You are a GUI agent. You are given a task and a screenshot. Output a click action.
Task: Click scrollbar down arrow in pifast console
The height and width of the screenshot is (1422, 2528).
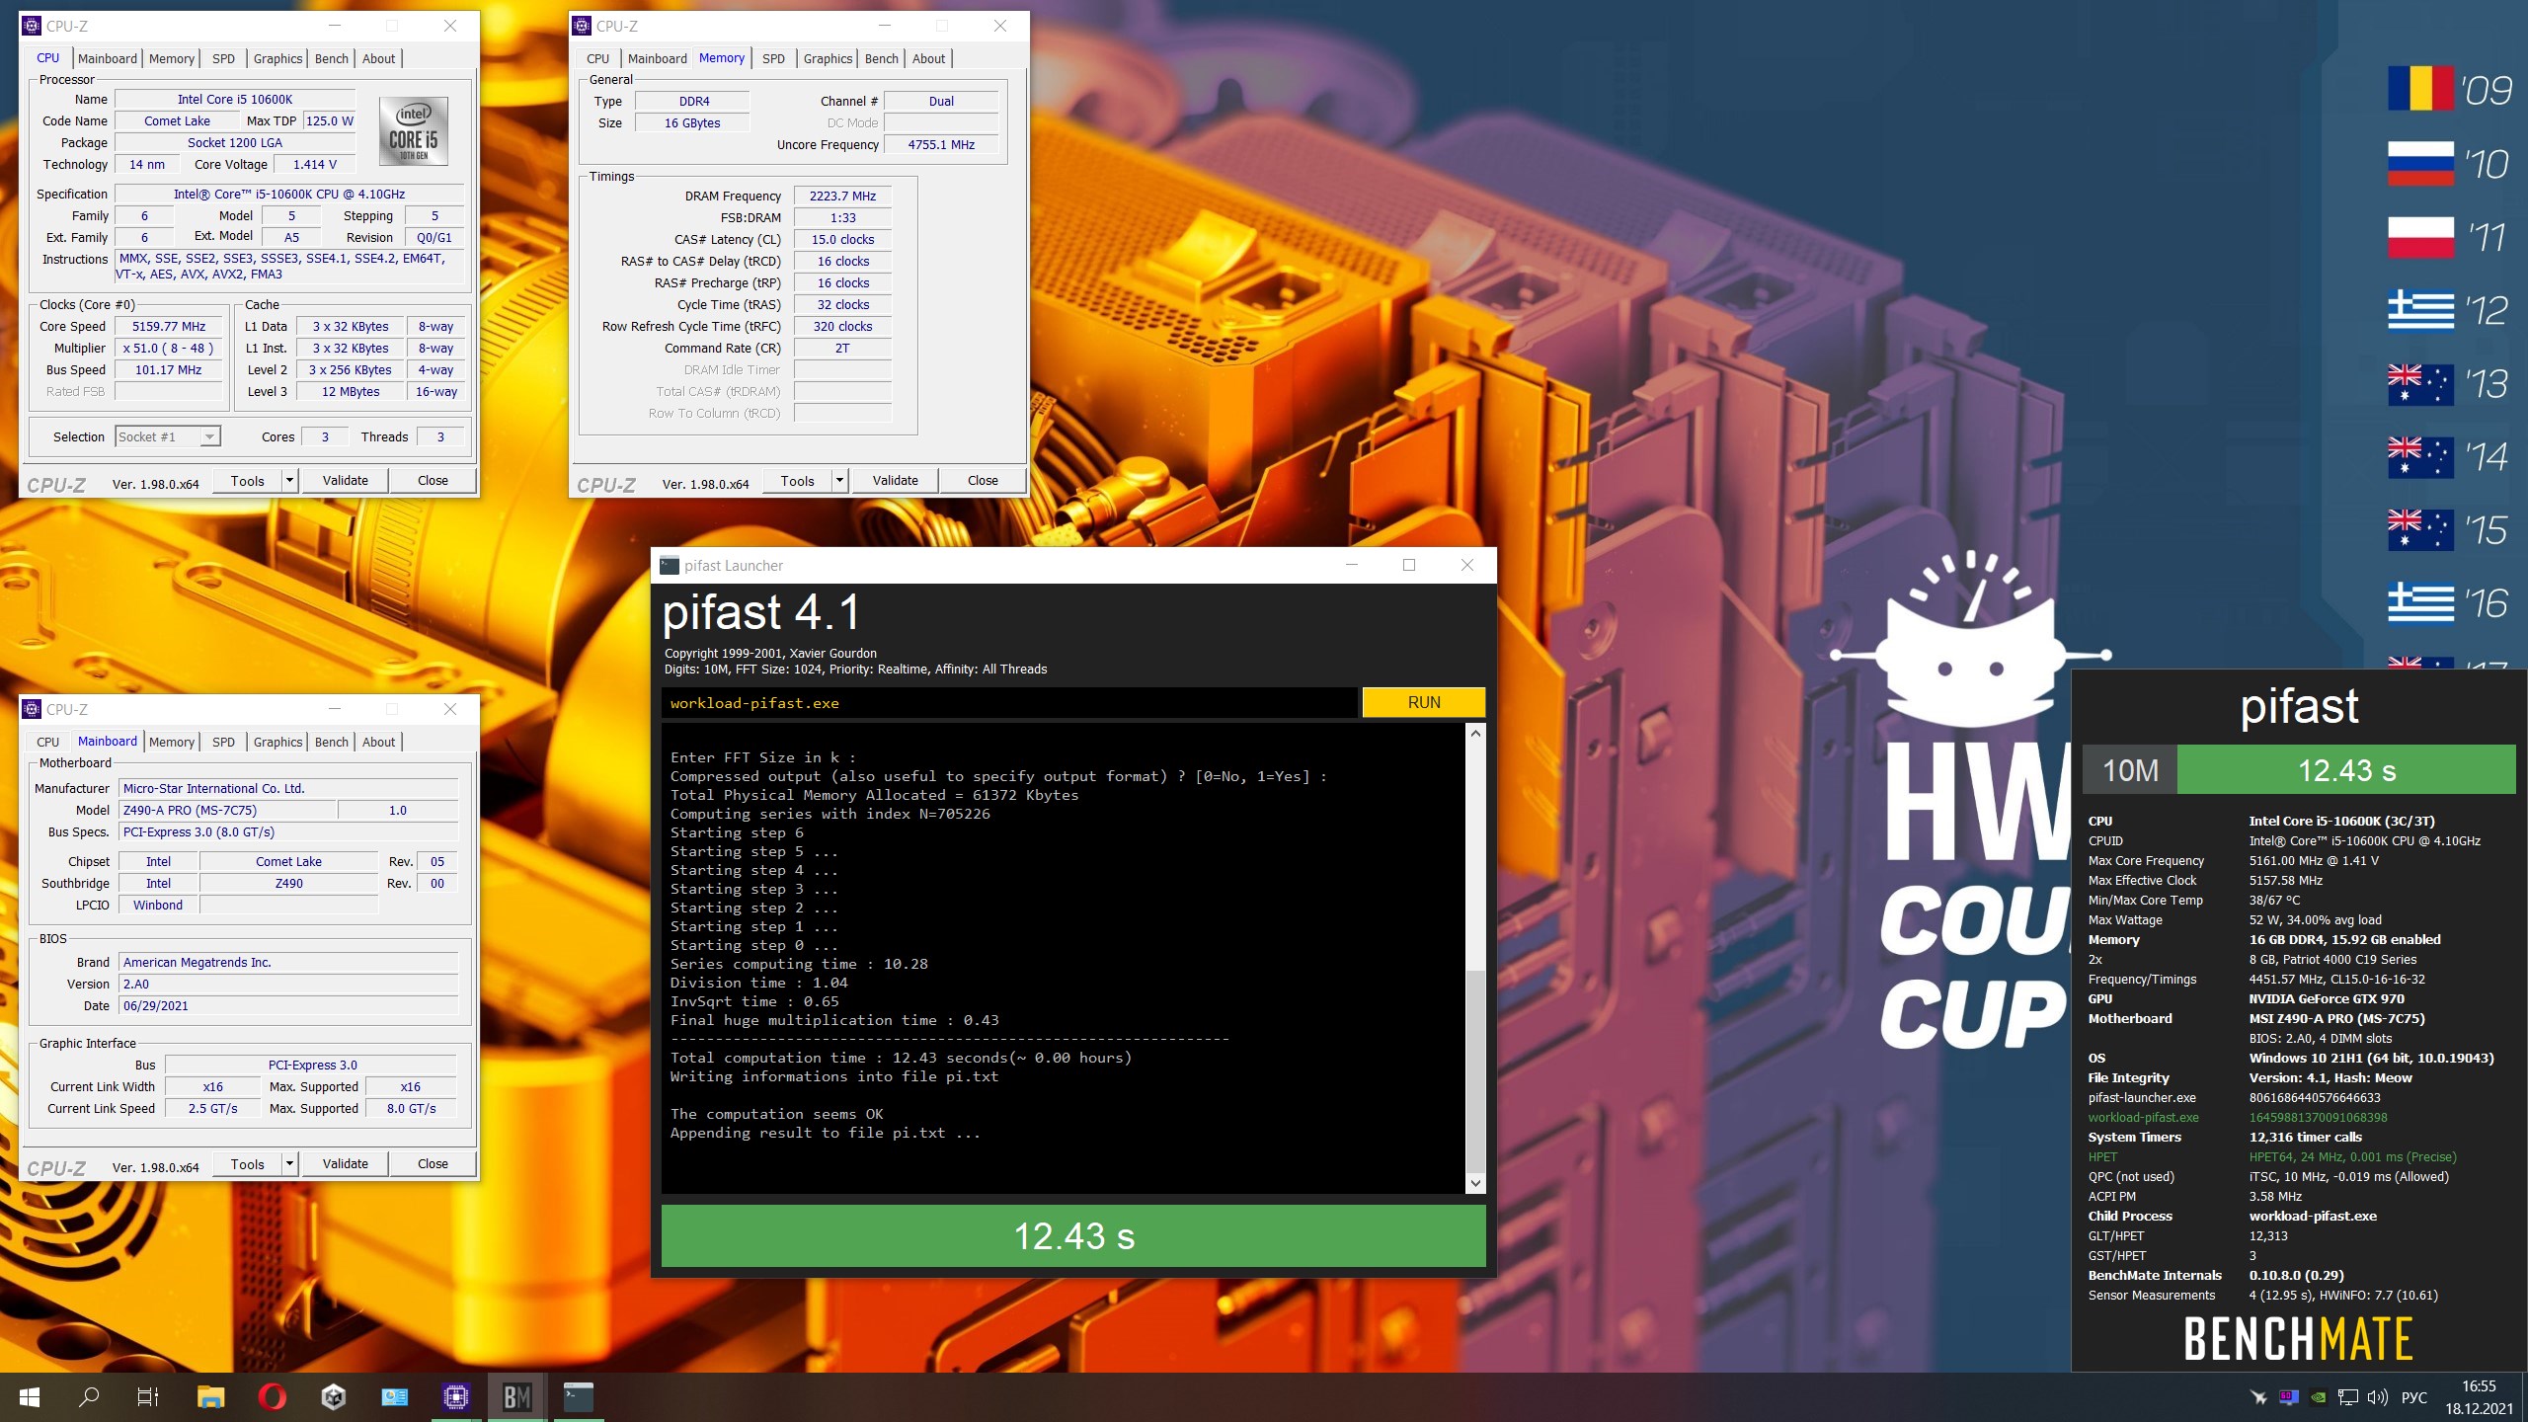[1475, 1183]
